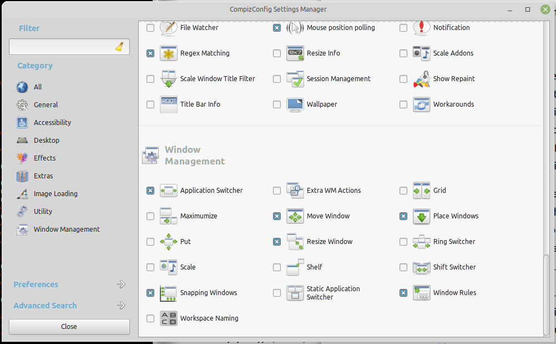Viewport: 556px width, 344px height.
Task: Open the Wallpaper plugin icon
Action: (295, 104)
